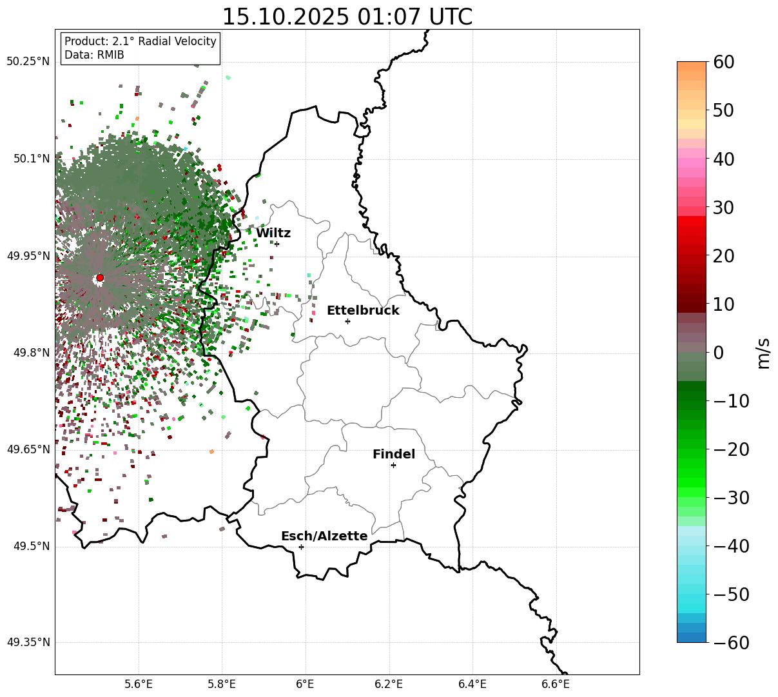
Task: Click the 5.8°E longitude label
Action: (222, 684)
